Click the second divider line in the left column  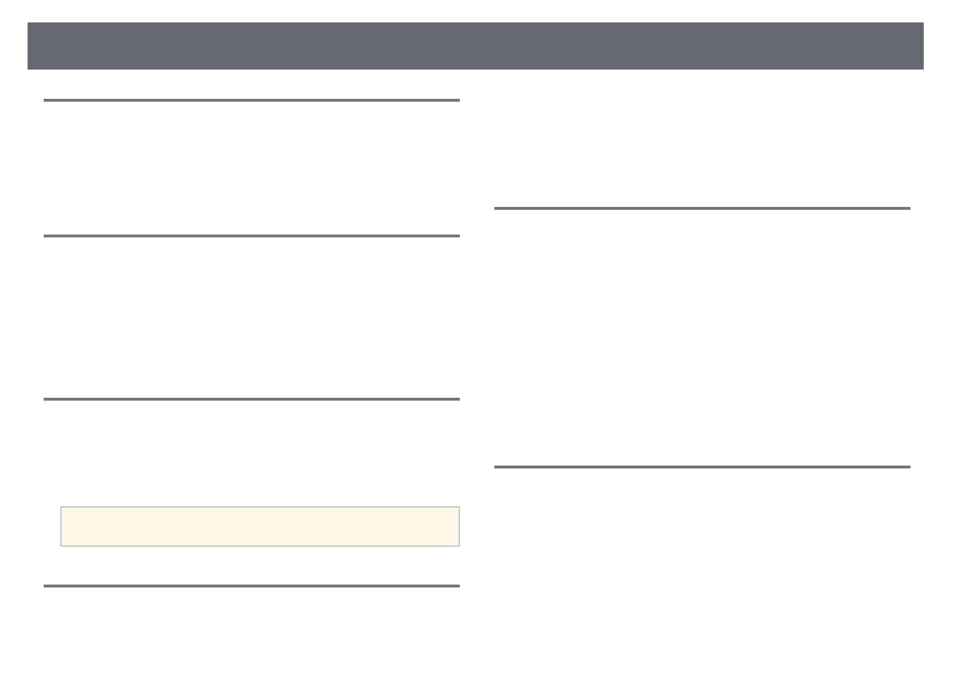pos(251,236)
